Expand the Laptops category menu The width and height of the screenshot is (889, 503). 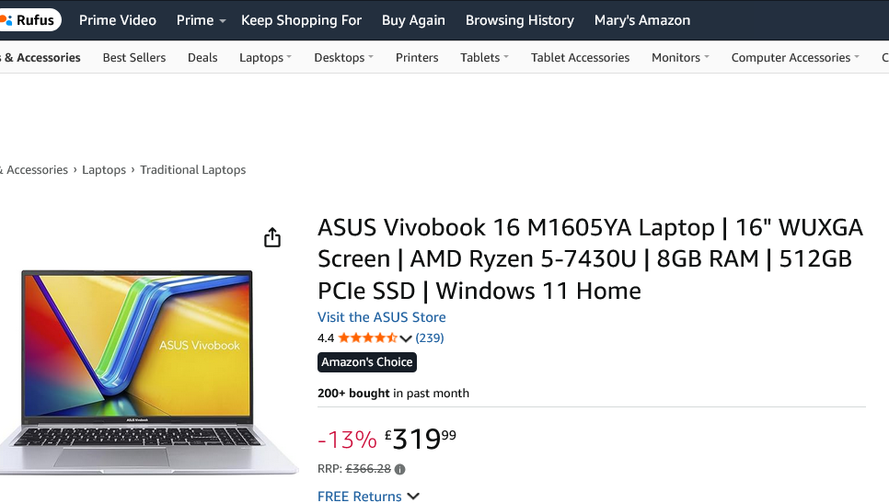(x=265, y=57)
